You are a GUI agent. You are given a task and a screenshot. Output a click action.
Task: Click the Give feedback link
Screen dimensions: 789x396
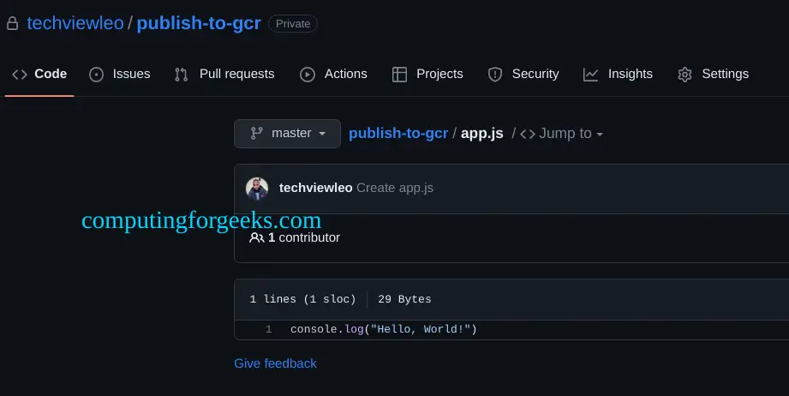pyautogui.click(x=275, y=363)
